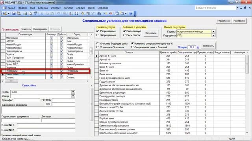Open the Улица combo box arrow
This screenshot has width=252, height=141.
pyautogui.click(x=73, y=96)
